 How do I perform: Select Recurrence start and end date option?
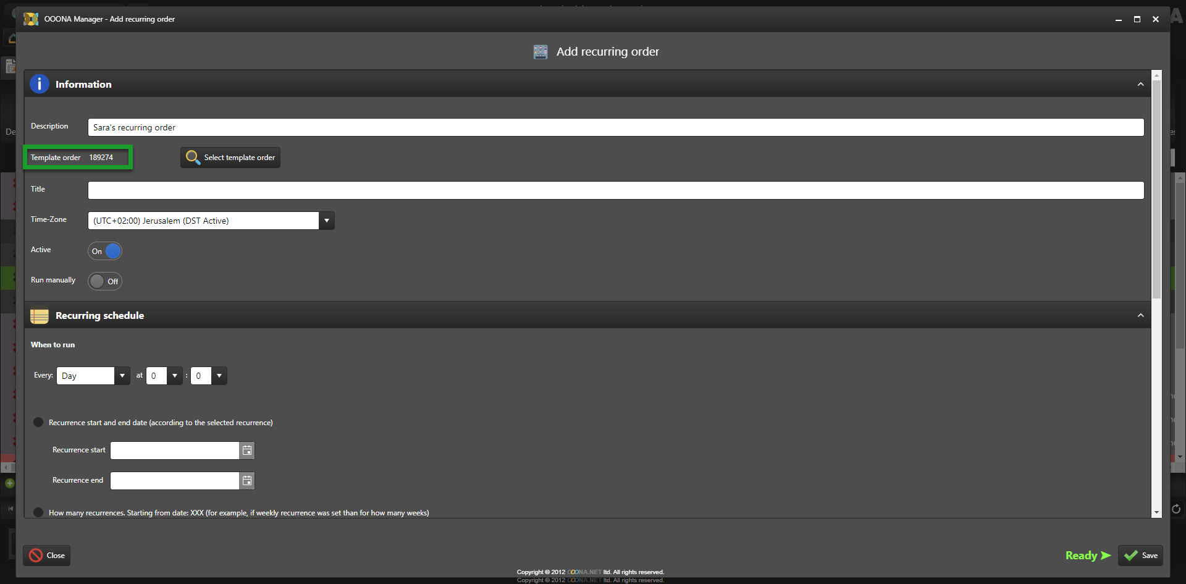[38, 423]
